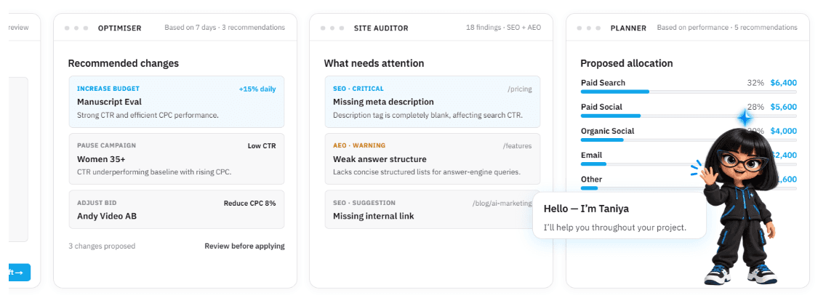Open the Manuscript Eval increase budget card
Image resolution: width=818 pixels, height=306 pixels.
(177, 102)
